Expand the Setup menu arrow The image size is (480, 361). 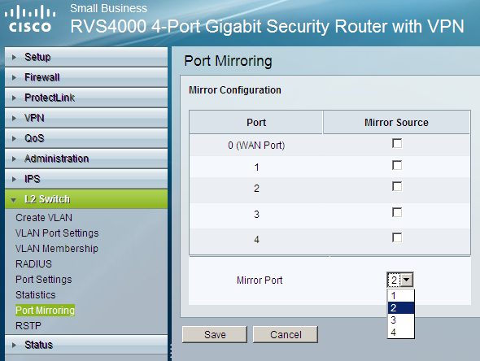14,57
